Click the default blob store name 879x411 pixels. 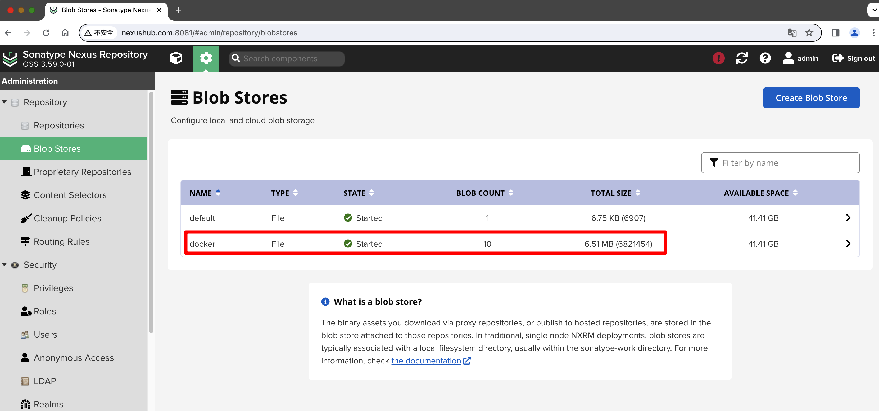coord(202,218)
